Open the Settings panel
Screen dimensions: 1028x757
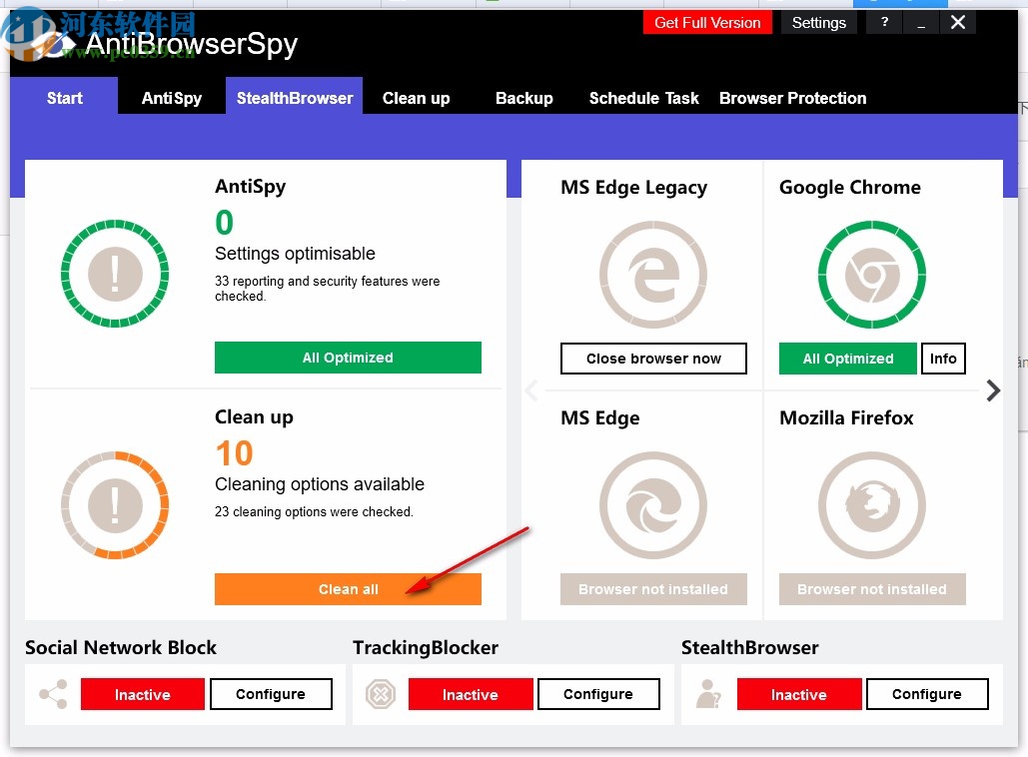[818, 22]
